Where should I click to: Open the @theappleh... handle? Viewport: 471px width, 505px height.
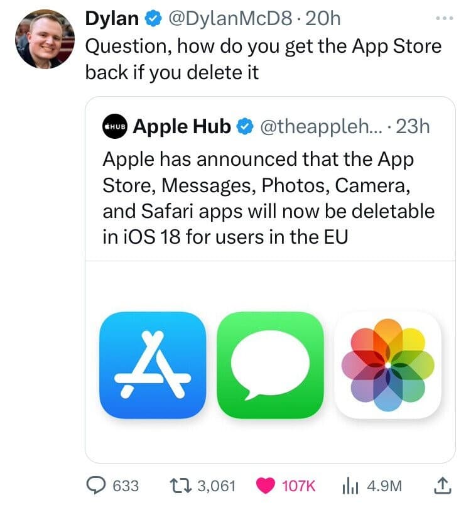click(x=321, y=127)
